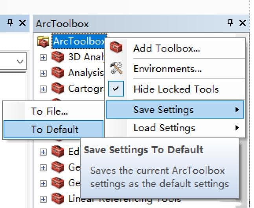
Task: Open the dropdown chevron in left panel
Action: (x=20, y=62)
